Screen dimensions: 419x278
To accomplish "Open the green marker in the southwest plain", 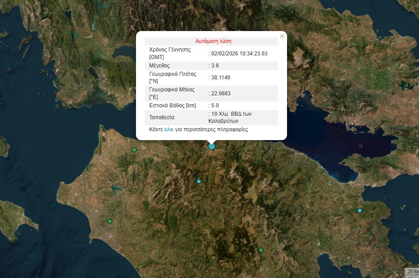I will point(110,221).
